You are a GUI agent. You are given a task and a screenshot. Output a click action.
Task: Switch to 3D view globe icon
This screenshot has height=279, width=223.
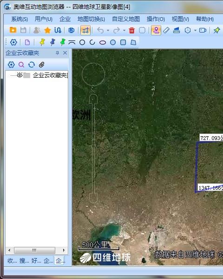pos(71,30)
